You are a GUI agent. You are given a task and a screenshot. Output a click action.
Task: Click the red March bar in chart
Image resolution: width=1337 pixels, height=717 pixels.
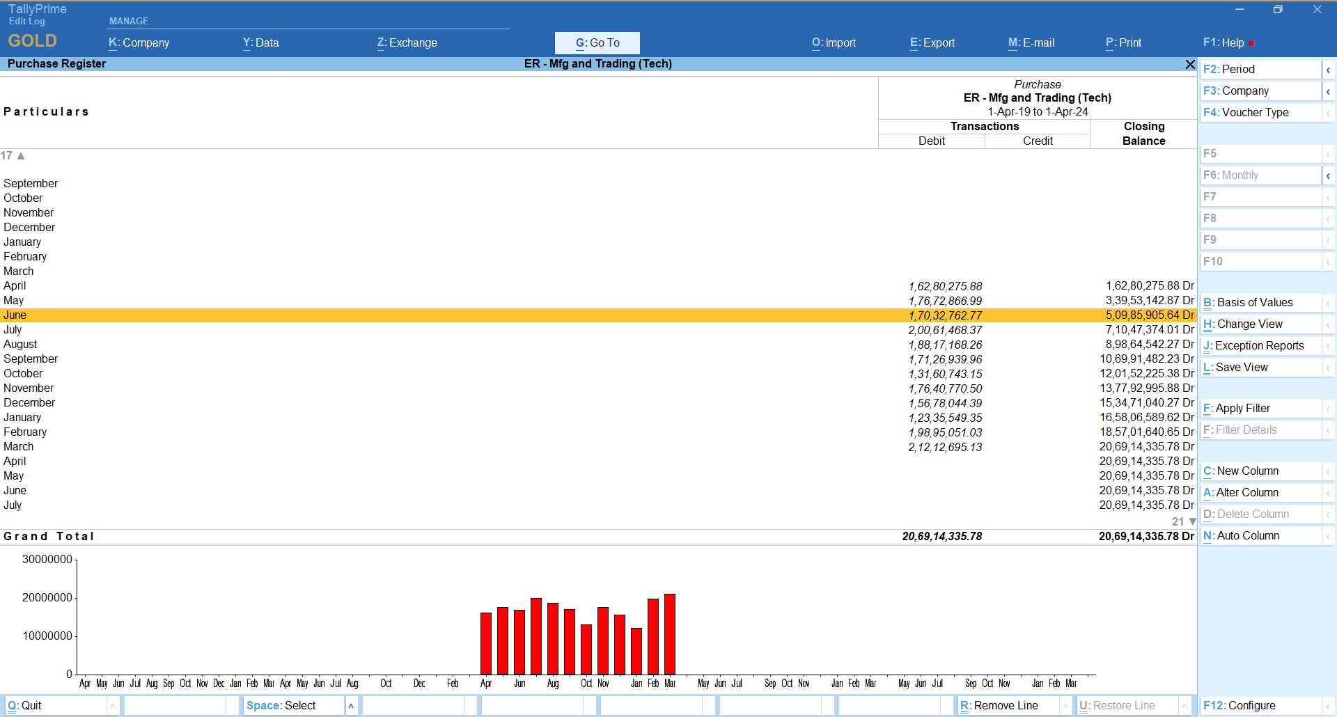click(x=670, y=633)
